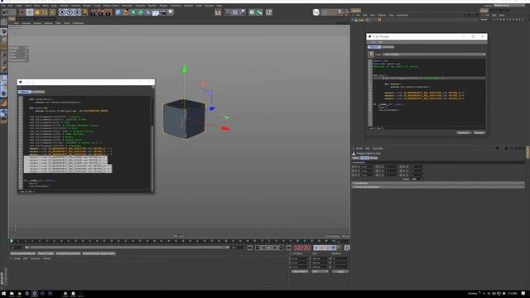Toggle Position keyframe recording button
The width and height of the screenshot is (530, 298).
(x=316, y=248)
